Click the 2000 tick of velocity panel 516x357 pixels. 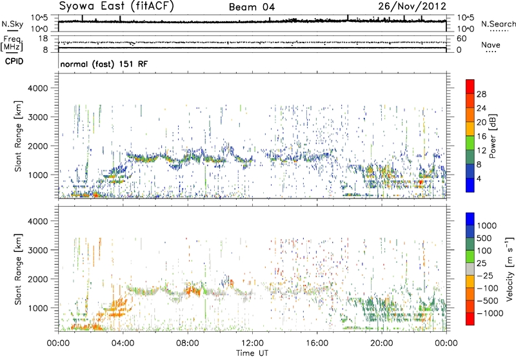pyautogui.click(x=37, y=279)
